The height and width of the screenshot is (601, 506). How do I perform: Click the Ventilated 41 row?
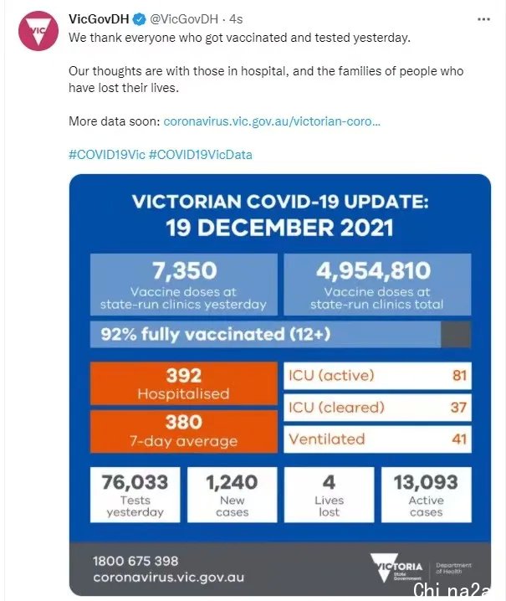coord(377,439)
